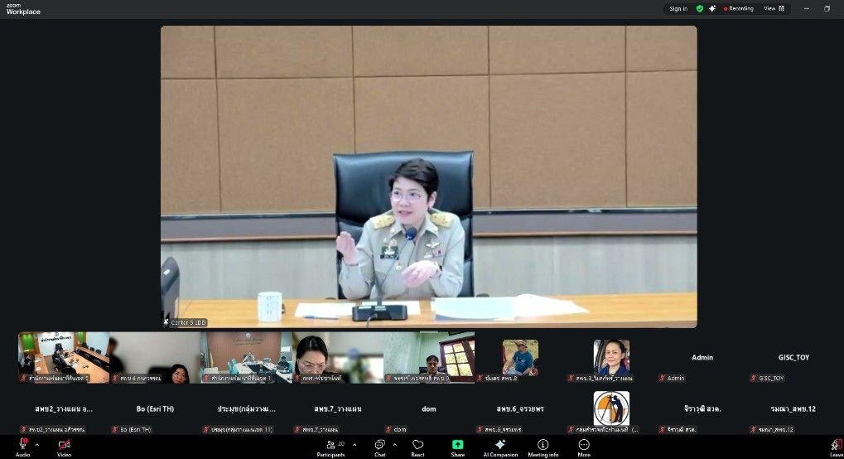Open the More options menu

pyautogui.click(x=584, y=446)
